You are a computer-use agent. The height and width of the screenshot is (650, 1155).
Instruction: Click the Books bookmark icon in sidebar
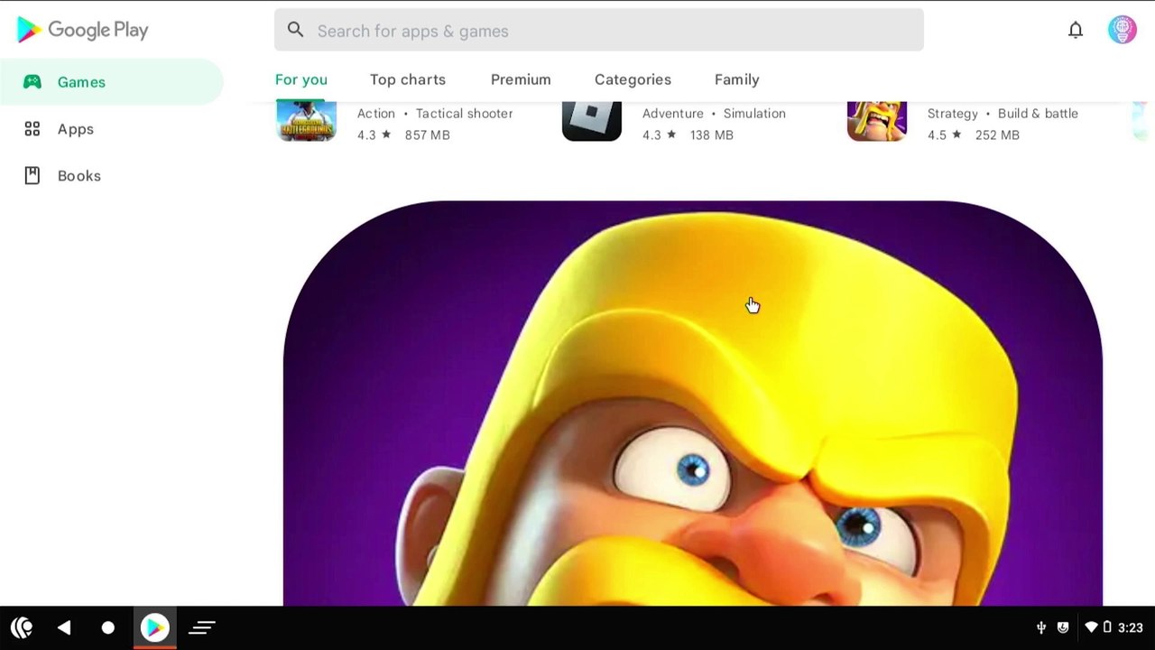[x=32, y=175]
